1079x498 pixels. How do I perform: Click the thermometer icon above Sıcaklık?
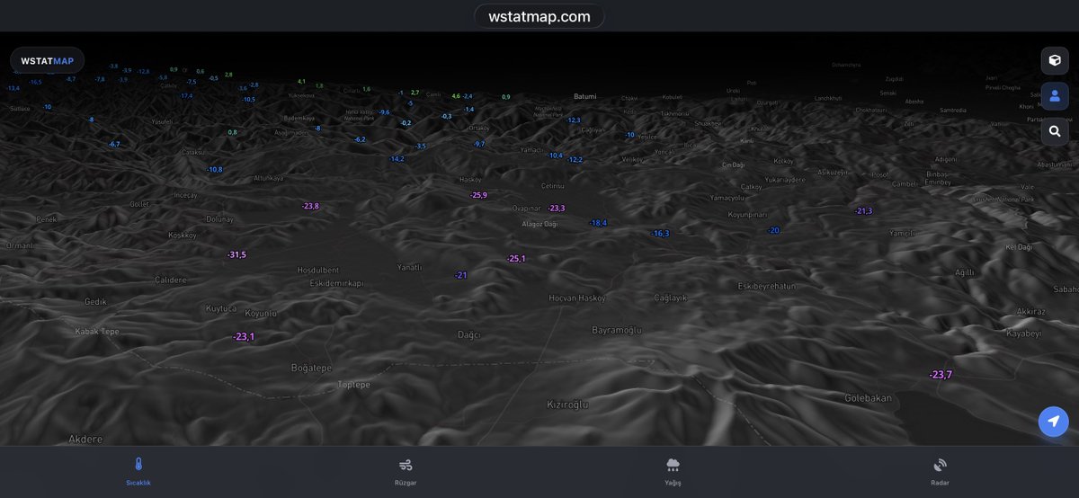(138, 465)
